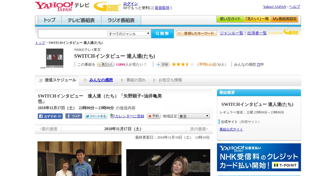336x176 pixels.
Task: Switch to the トップ tab
Action: click(x=50, y=20)
